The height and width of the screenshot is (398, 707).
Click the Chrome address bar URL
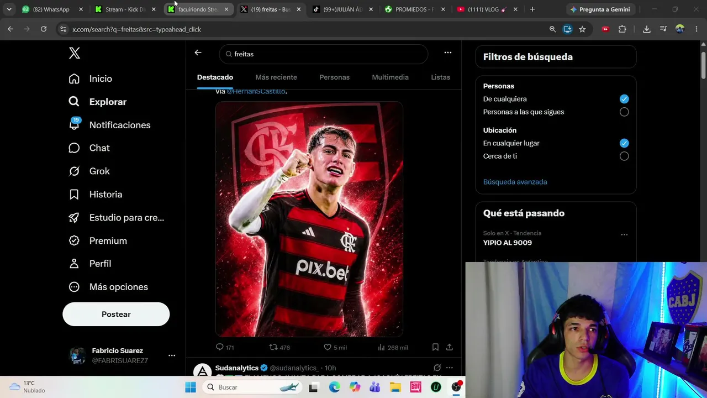point(137,29)
